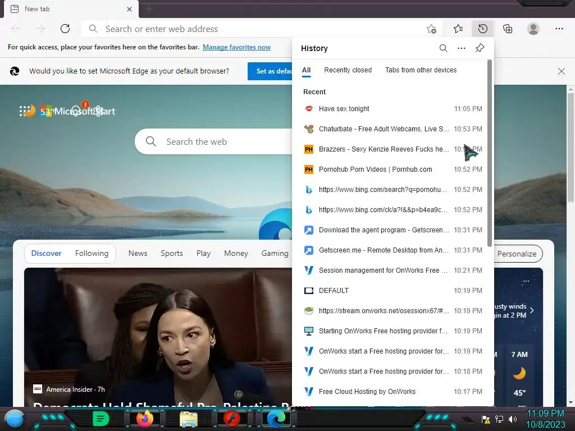Screen dimensions: 575x431
Task: Open the bing.com/search history entry
Action: pos(393,190)
